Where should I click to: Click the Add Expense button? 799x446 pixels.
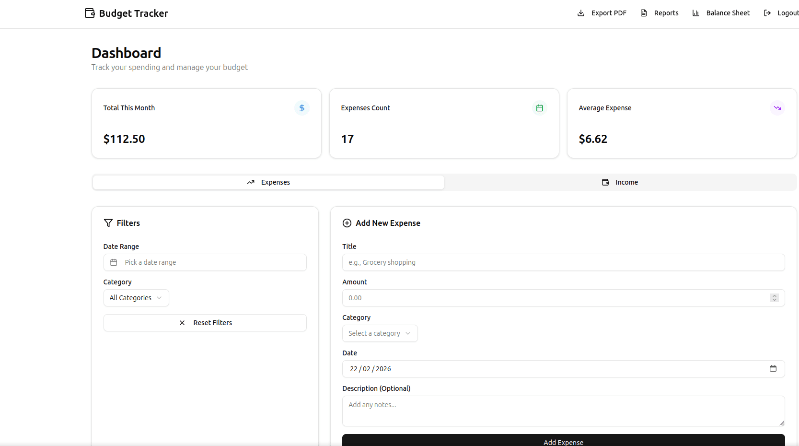click(563, 442)
